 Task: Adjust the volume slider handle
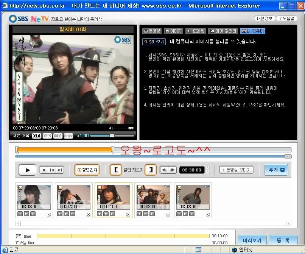click(x=131, y=128)
